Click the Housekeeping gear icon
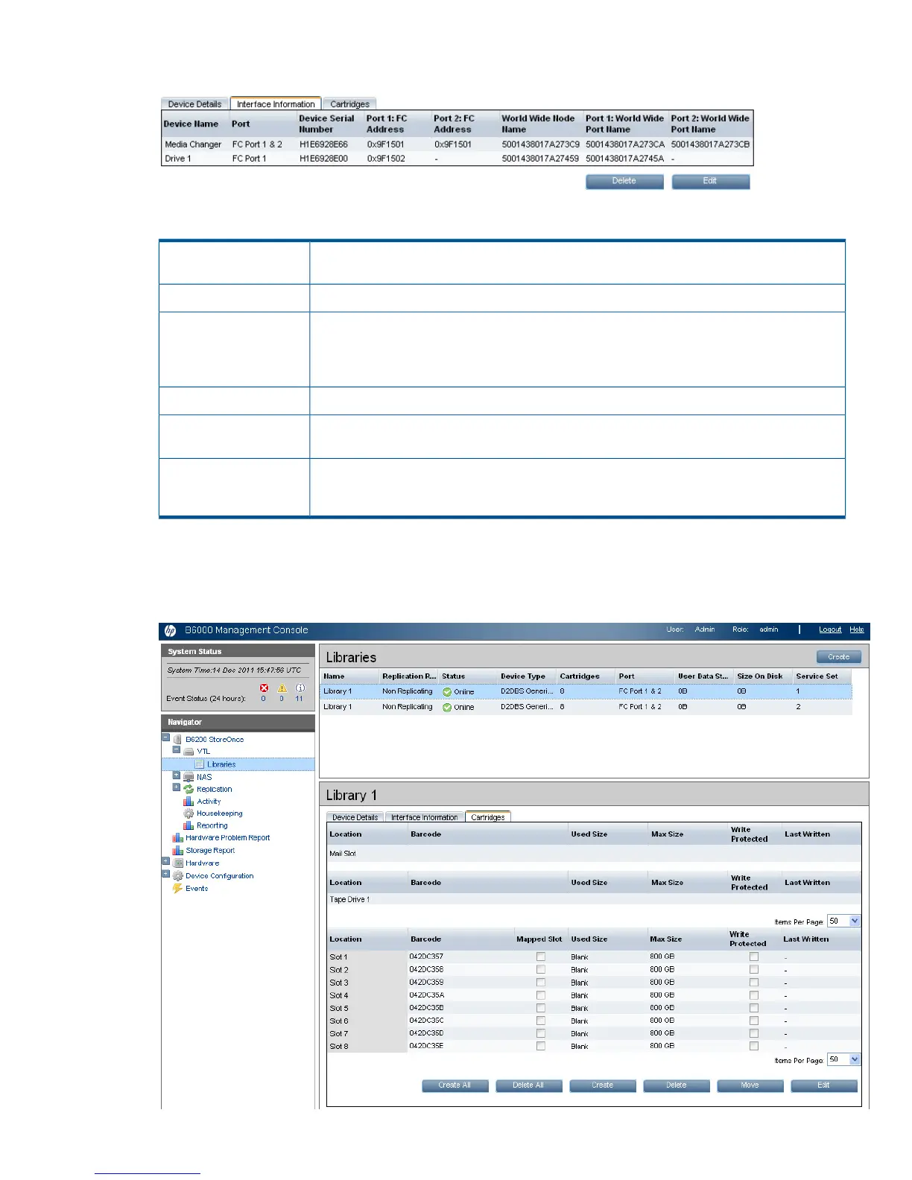Image resolution: width=912 pixels, height=1180 pixels. click(189, 813)
